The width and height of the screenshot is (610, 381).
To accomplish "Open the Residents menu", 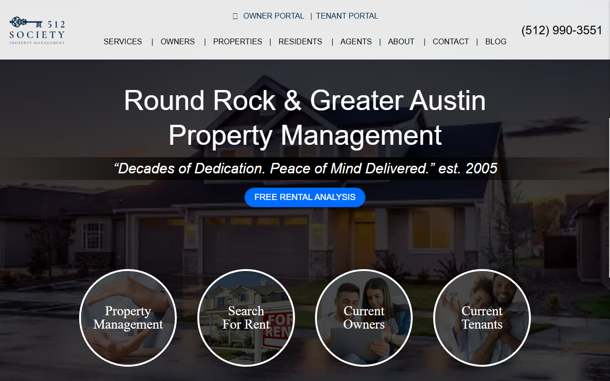I will (300, 41).
